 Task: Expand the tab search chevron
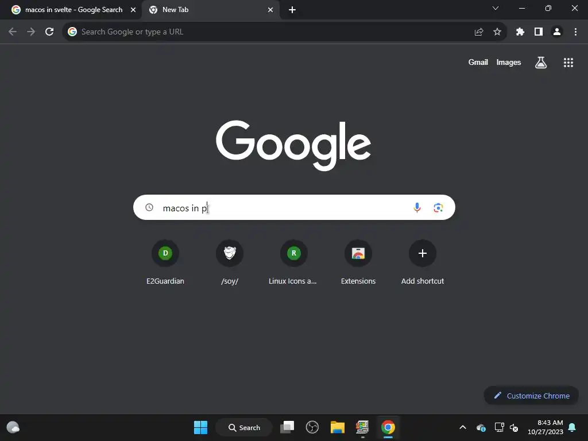496,8
